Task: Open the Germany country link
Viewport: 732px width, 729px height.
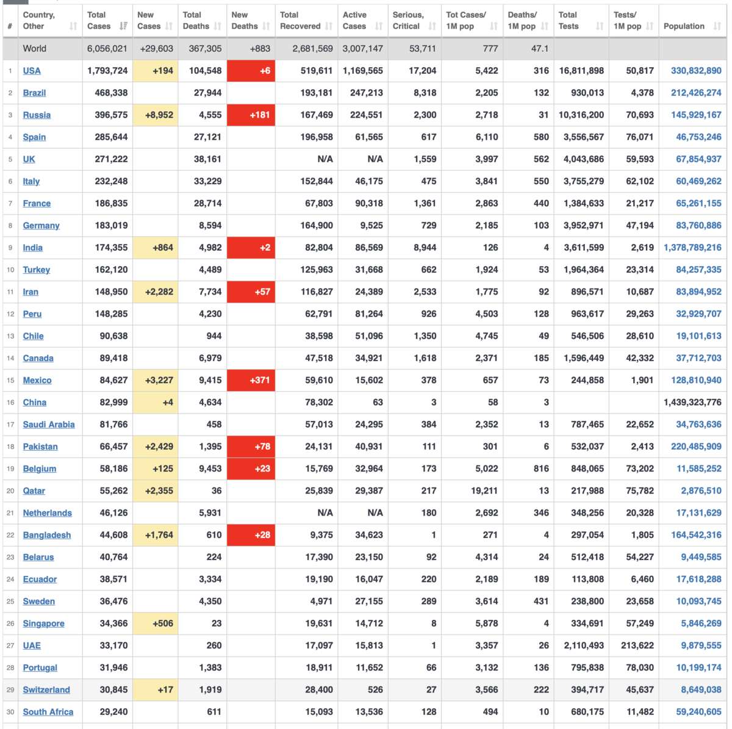Action: [x=41, y=226]
